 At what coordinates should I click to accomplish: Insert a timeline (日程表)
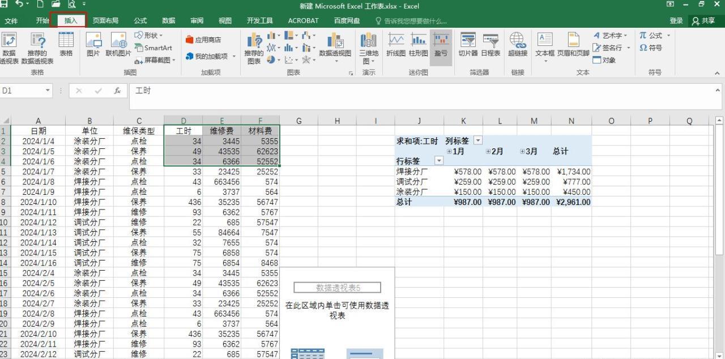coord(491,44)
